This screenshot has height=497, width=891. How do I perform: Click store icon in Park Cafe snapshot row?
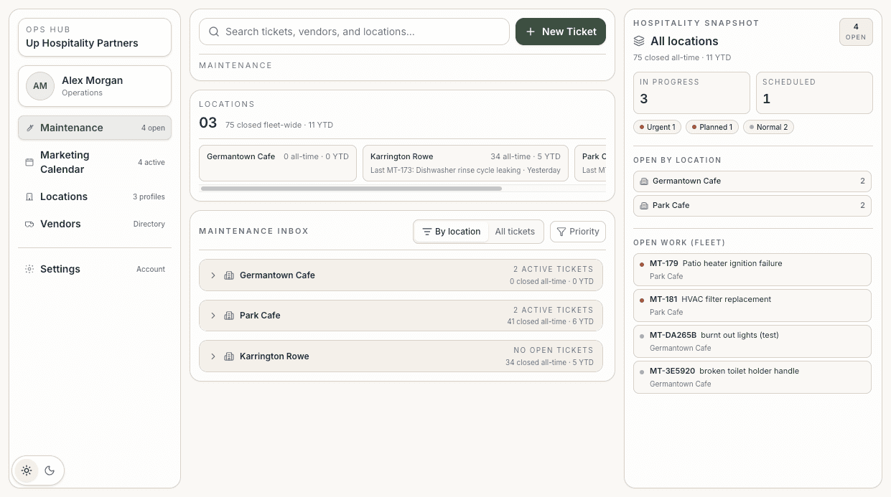click(644, 206)
